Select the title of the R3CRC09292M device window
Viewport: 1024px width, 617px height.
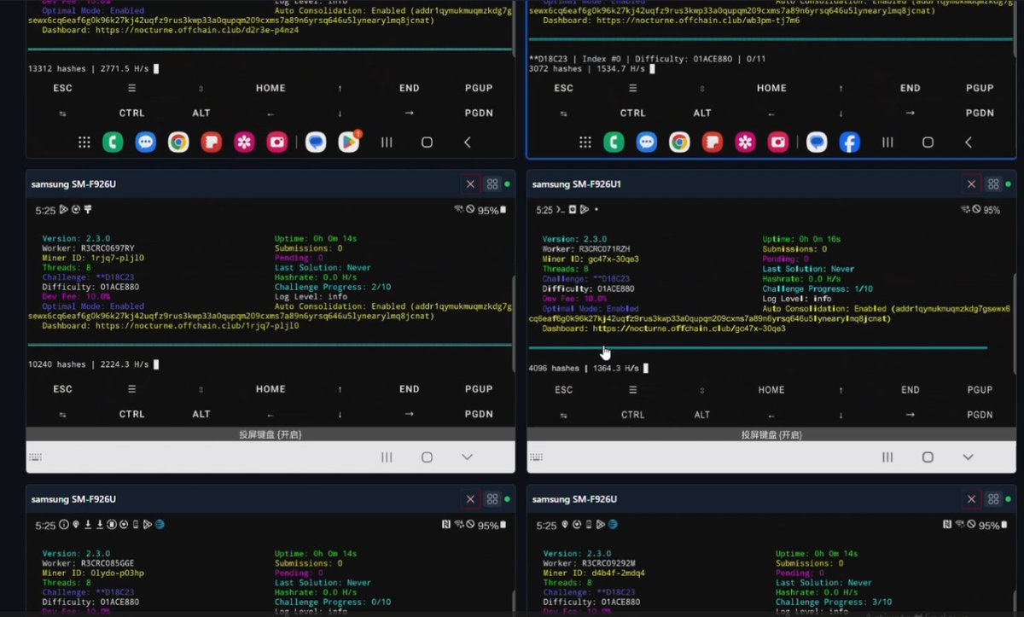point(574,499)
